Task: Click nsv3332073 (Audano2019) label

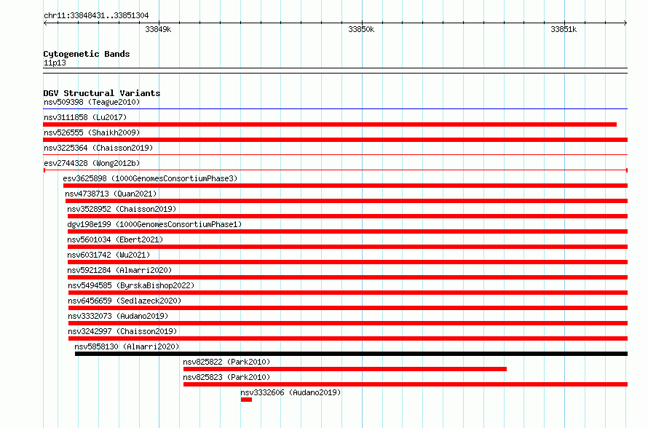Action: (118, 316)
